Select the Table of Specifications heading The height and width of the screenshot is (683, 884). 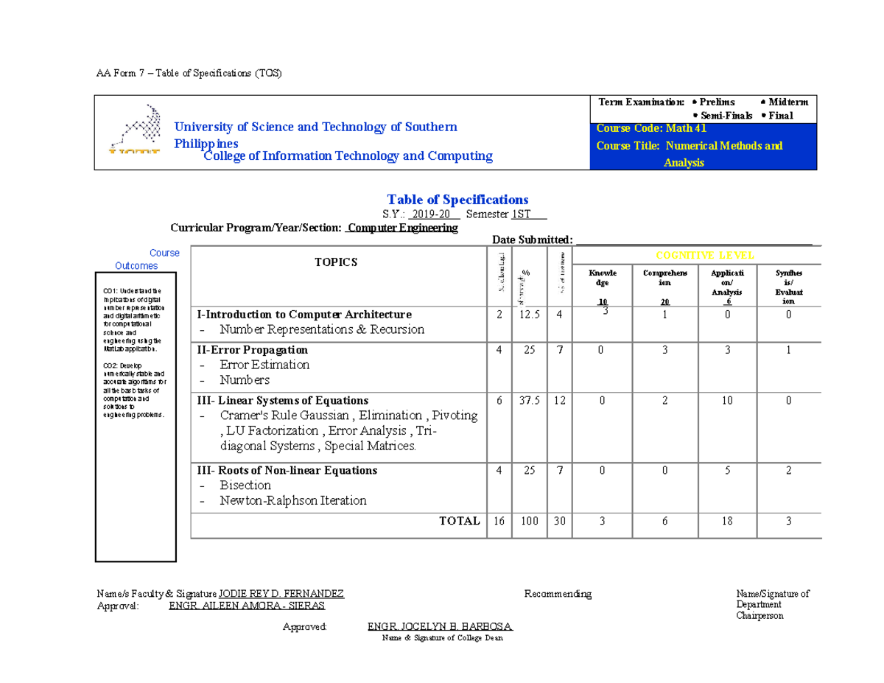point(457,199)
